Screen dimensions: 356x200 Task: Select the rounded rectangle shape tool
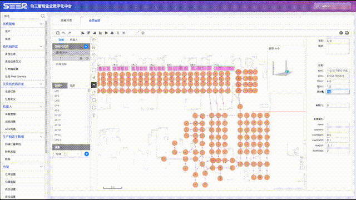click(x=94, y=100)
